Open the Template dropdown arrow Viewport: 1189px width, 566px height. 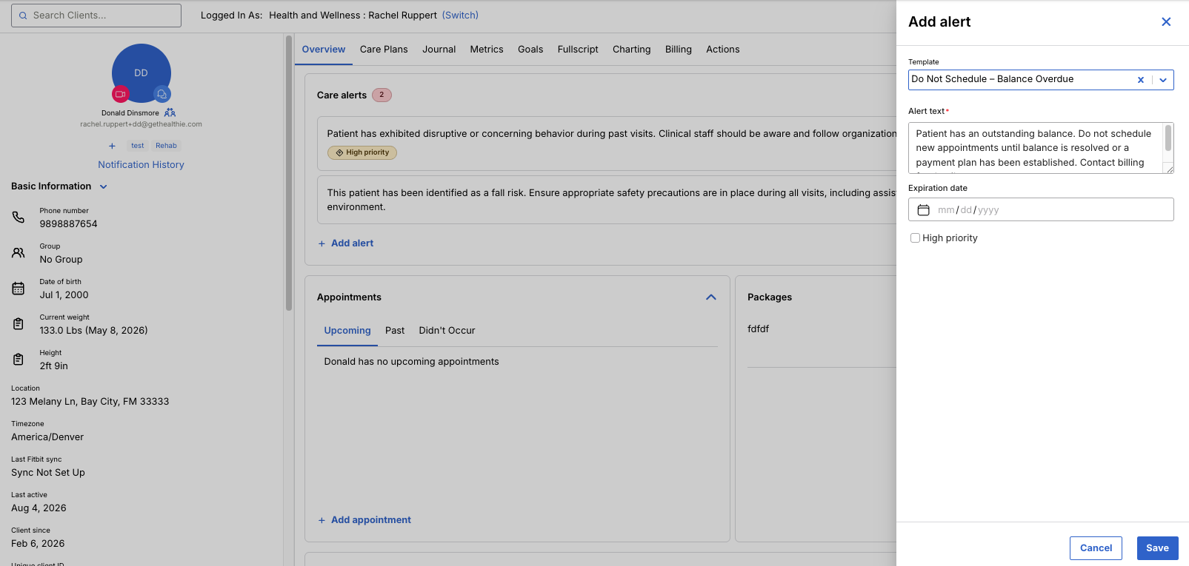[1163, 80]
